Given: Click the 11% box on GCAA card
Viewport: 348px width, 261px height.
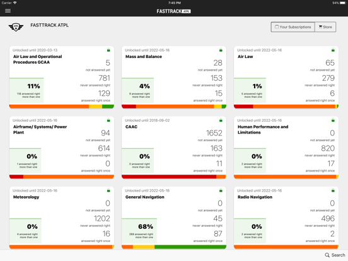Looking at the screenshot, I should point(26,91).
